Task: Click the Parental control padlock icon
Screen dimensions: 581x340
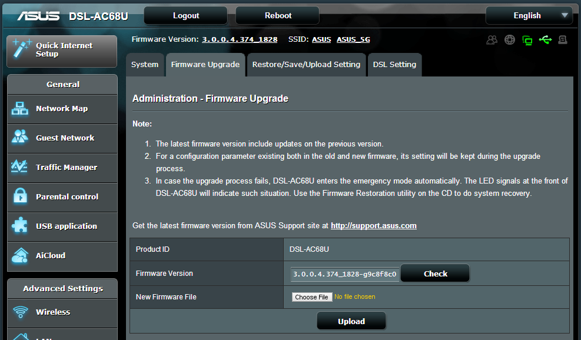Action: click(20, 196)
